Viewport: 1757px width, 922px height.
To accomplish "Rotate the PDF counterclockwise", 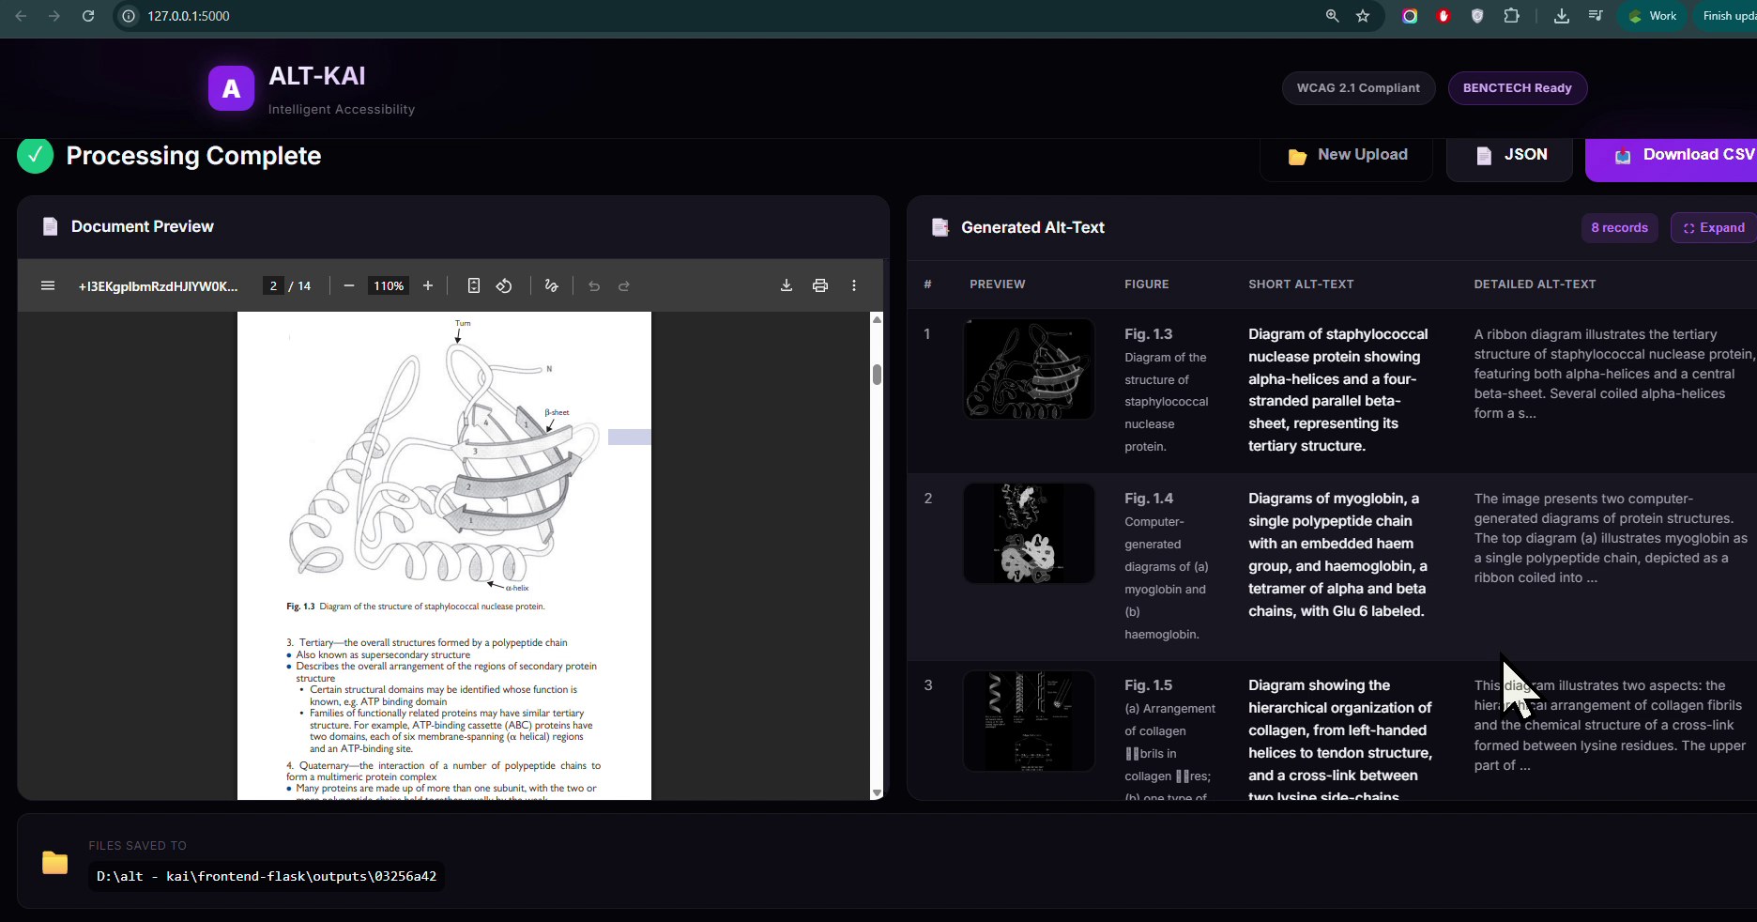I will tap(504, 285).
